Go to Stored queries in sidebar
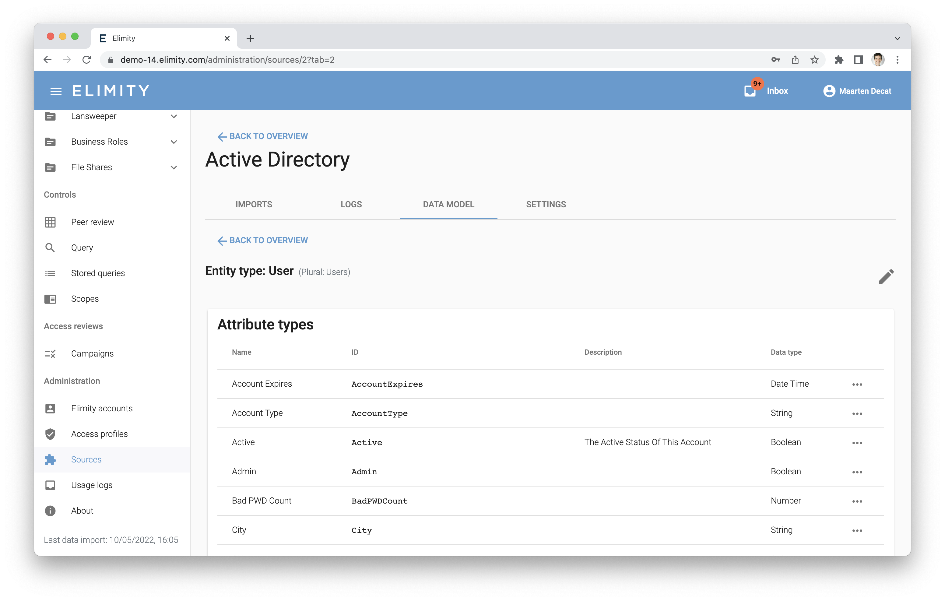945x601 pixels. pyautogui.click(x=98, y=273)
